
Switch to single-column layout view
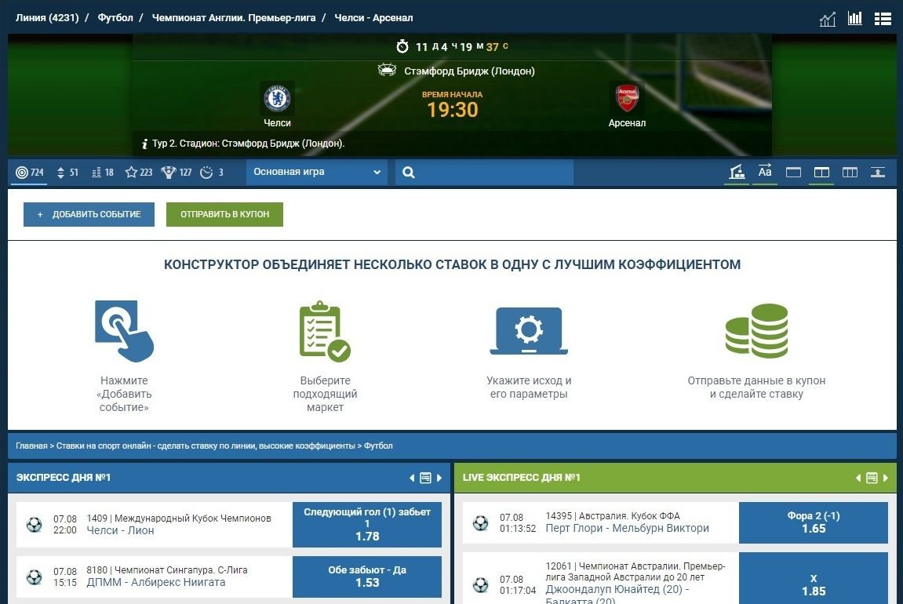[x=793, y=173]
